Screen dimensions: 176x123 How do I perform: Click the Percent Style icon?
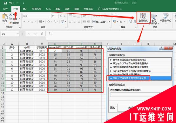pos(121,22)
